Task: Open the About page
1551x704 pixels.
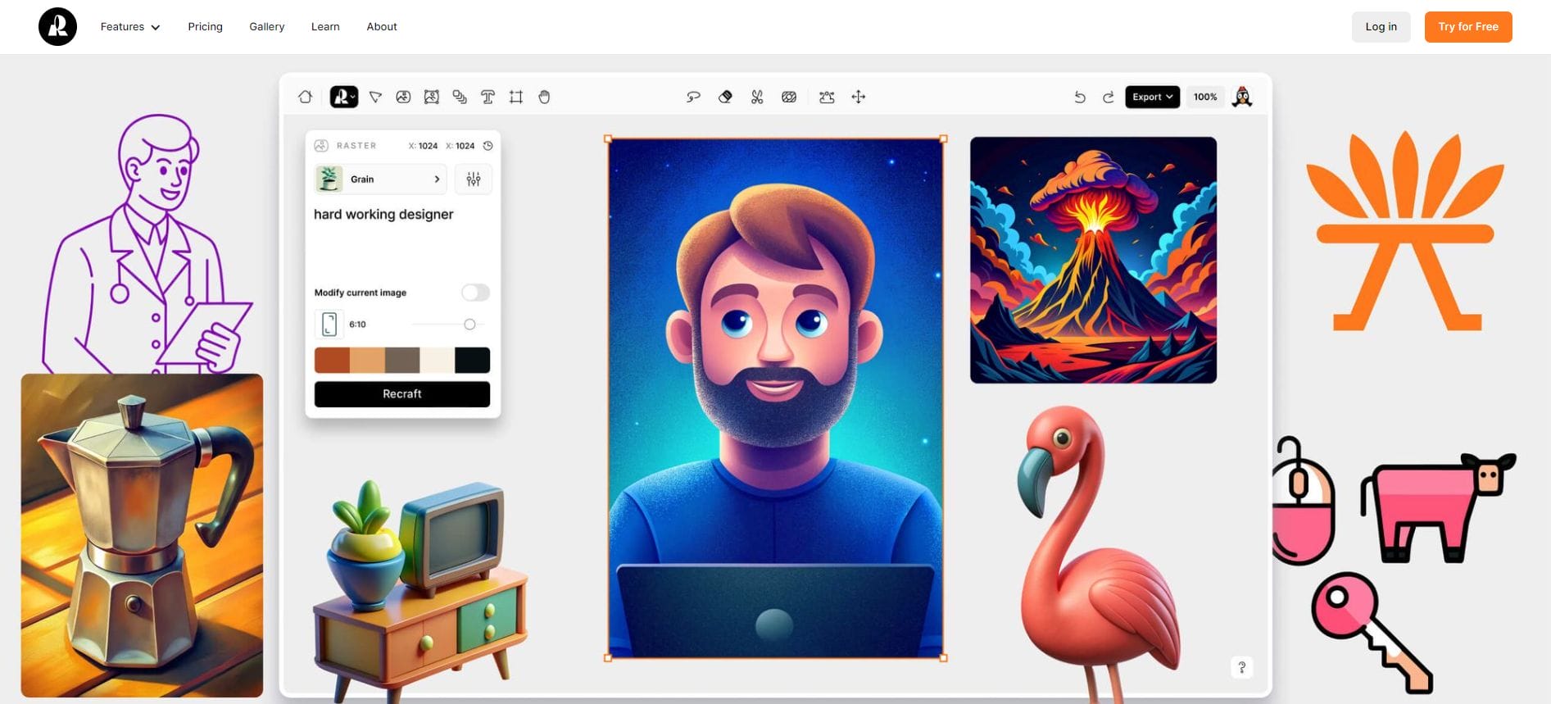Action: [382, 27]
